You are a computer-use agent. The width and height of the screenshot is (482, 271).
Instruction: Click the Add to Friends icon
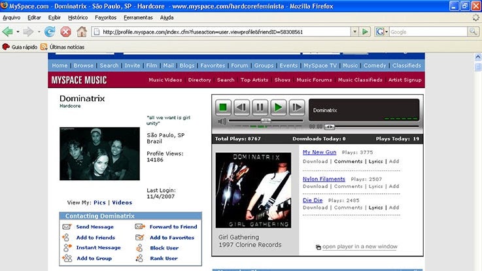(66, 237)
